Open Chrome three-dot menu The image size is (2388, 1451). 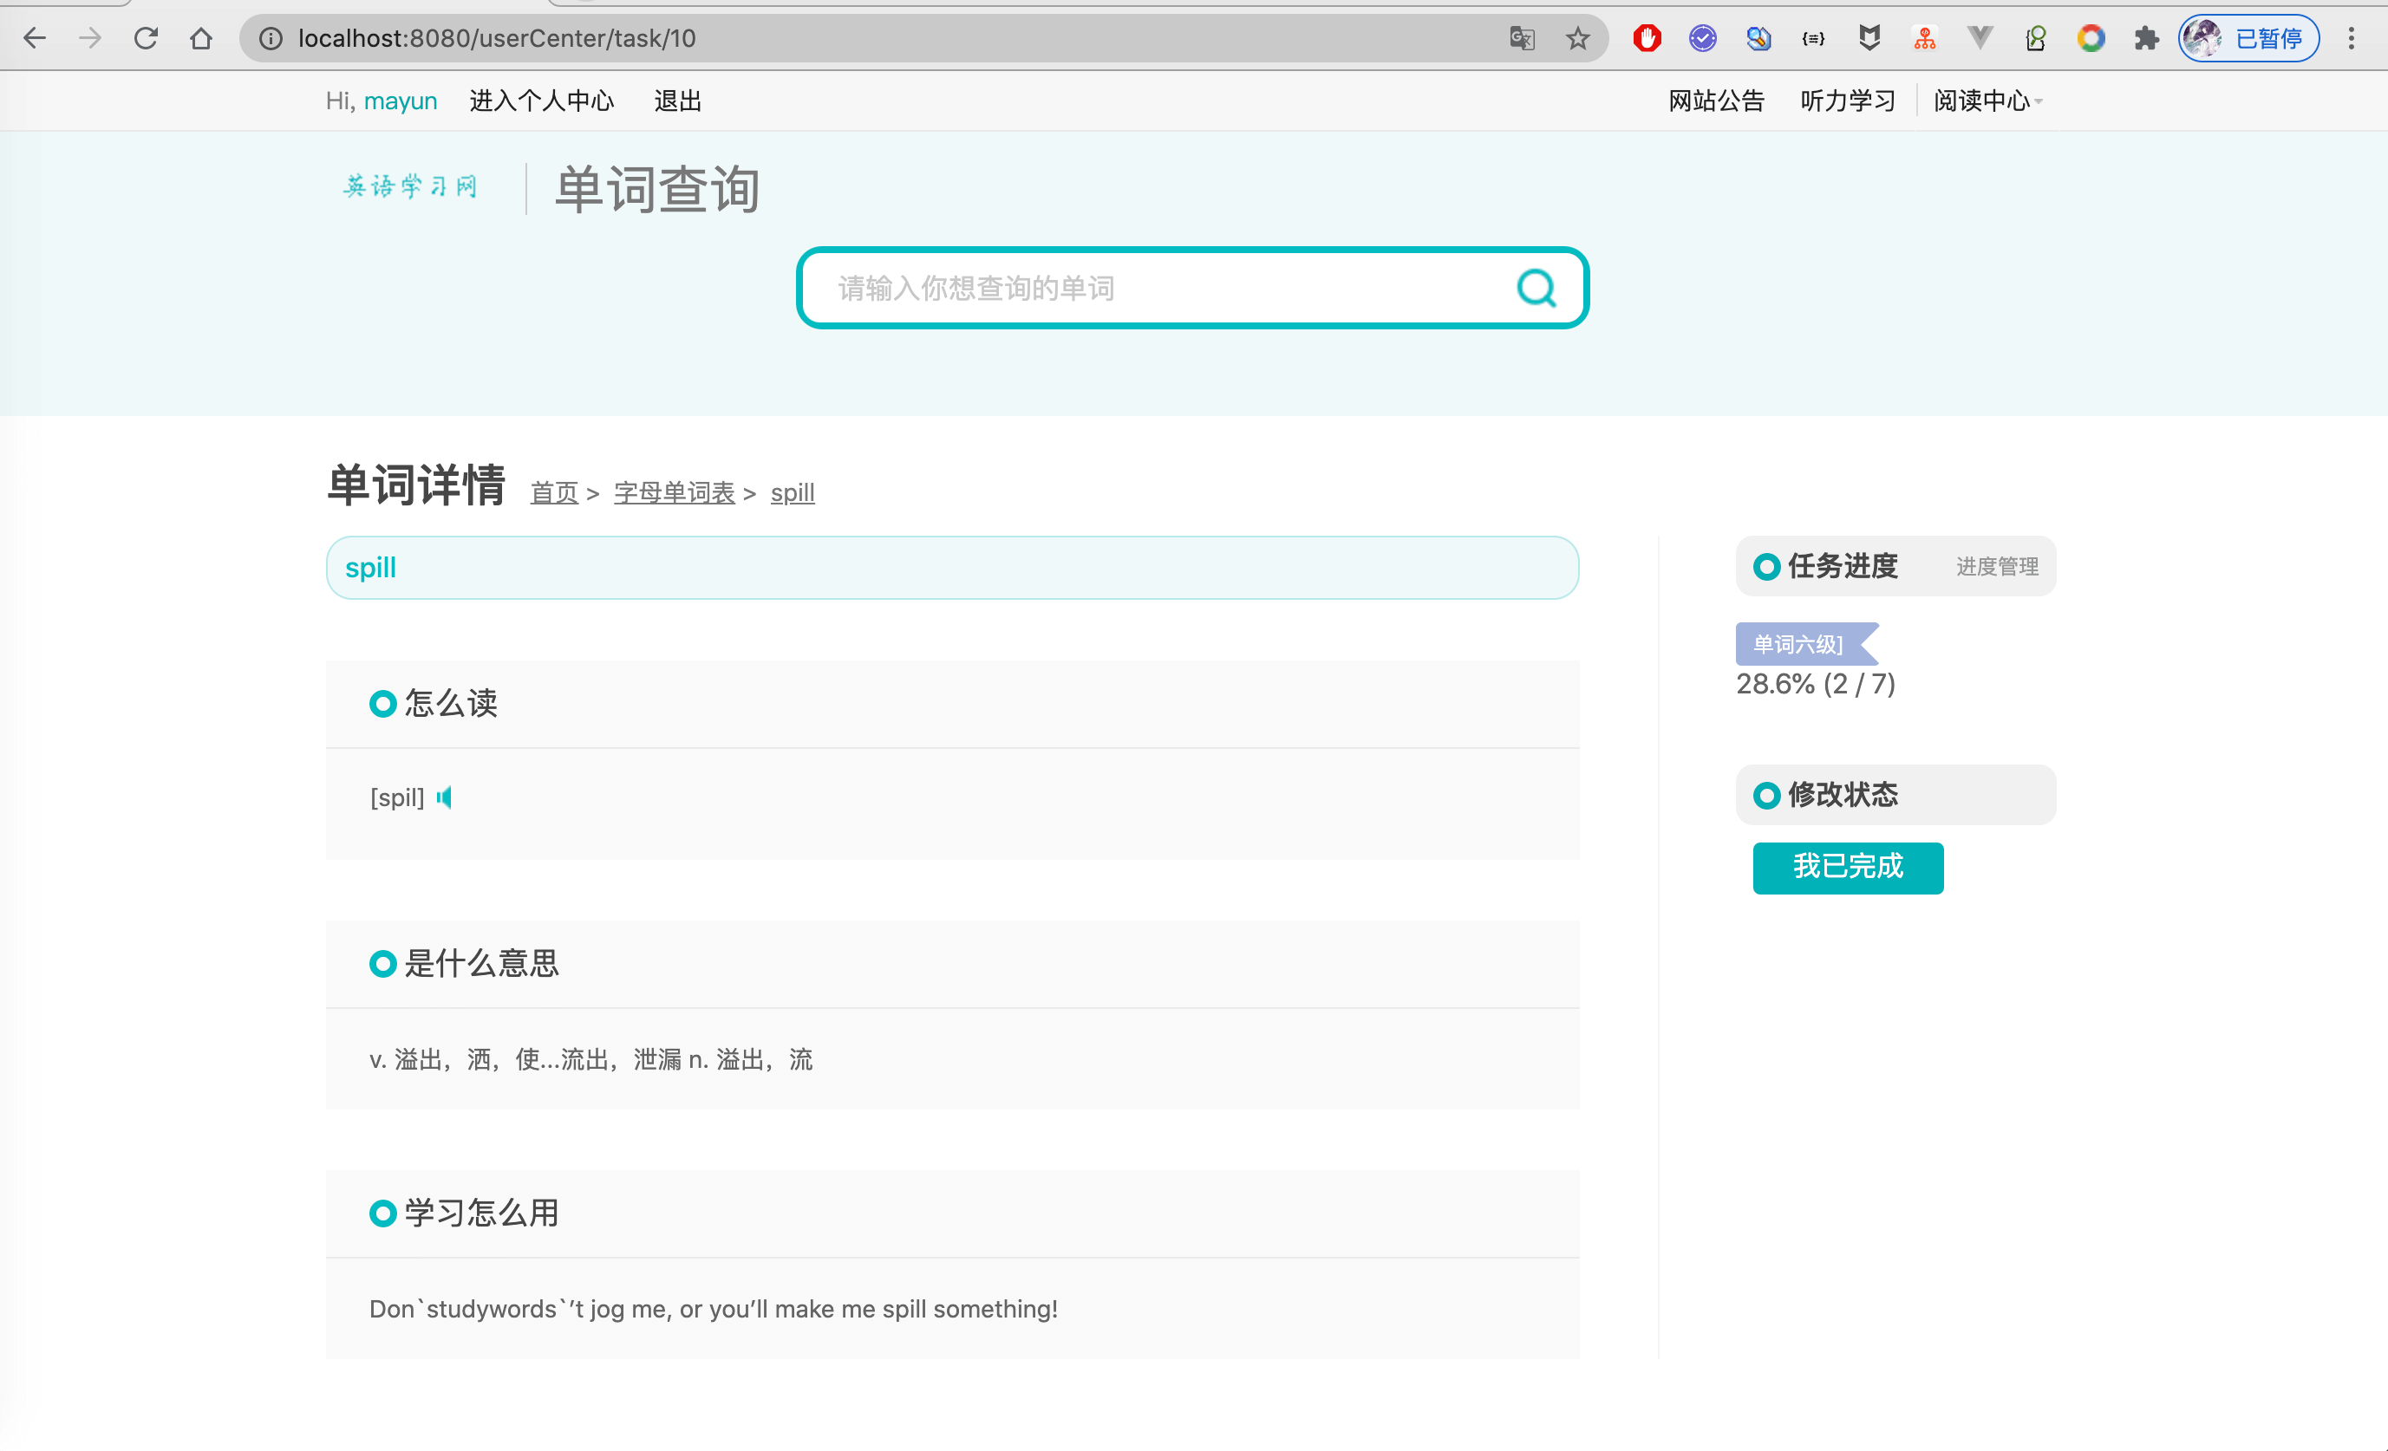pos(2352,38)
